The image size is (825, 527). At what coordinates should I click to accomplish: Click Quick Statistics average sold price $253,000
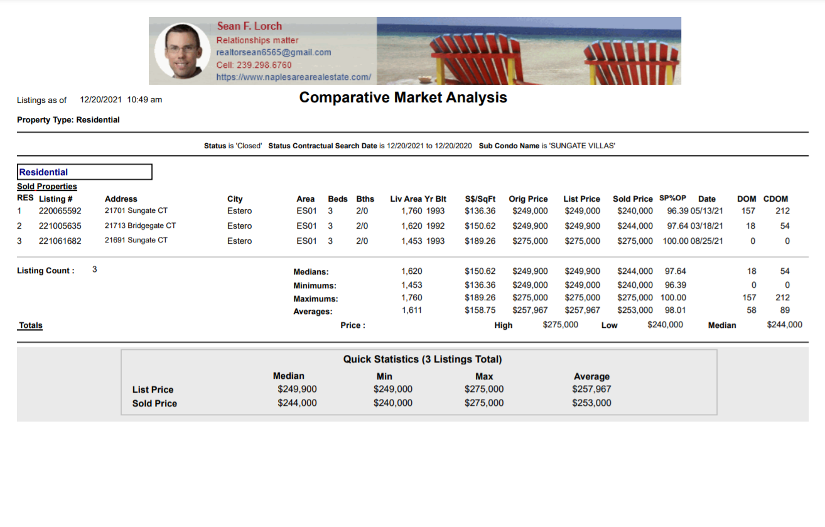591,403
